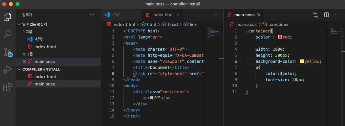This screenshot has width=345, height=126.
Task: Click the html breadcrumb segment
Action: [149, 24]
